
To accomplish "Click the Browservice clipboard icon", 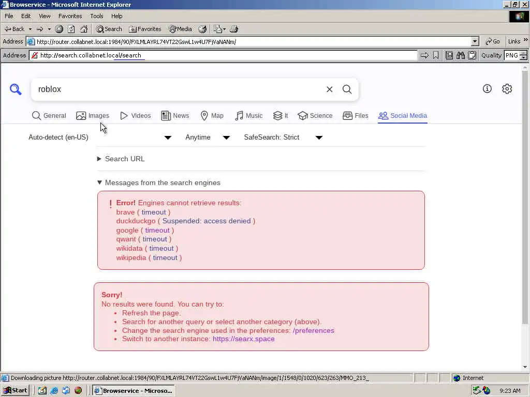I will click(x=472, y=55).
